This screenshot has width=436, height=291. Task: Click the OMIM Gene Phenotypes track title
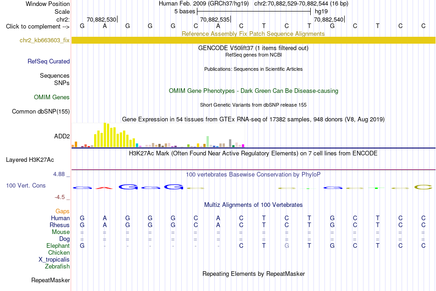[x=253, y=91]
